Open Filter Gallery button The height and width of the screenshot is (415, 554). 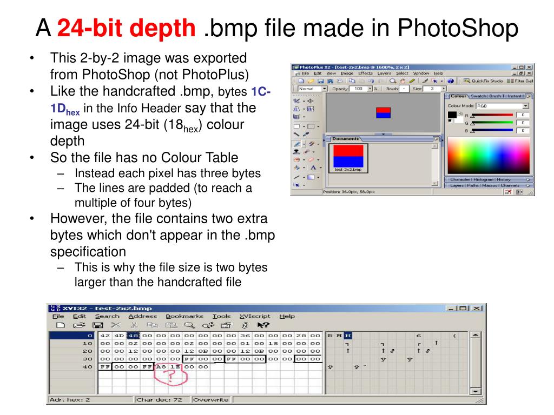pos(520,81)
